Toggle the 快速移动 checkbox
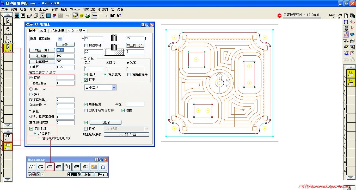Screen dimensions: 356x190 (86, 45)
